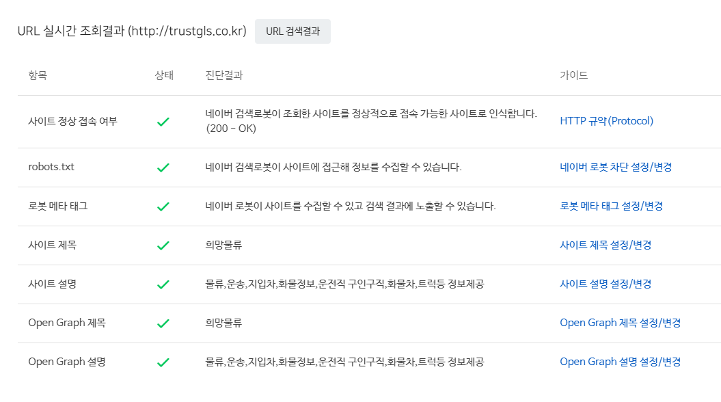Open the Open Graph 설명 설정/변경 guide

620,362
